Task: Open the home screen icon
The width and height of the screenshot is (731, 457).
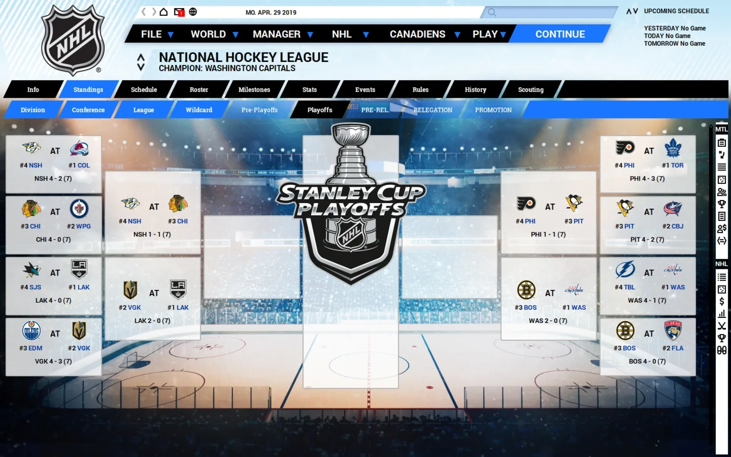Action: 163,12
